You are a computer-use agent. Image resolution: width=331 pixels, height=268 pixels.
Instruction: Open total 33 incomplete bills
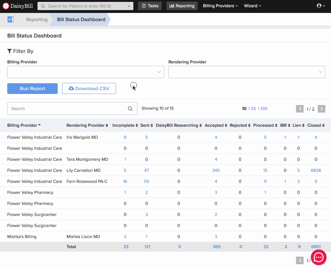click(x=126, y=247)
